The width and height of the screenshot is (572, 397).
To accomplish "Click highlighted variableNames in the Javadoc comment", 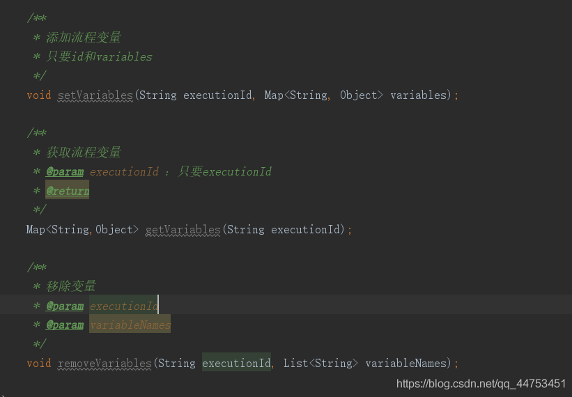I will point(130,325).
